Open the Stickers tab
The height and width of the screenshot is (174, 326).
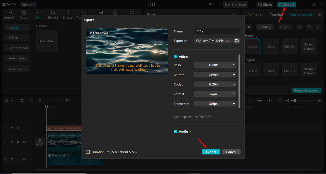coord(53,15)
